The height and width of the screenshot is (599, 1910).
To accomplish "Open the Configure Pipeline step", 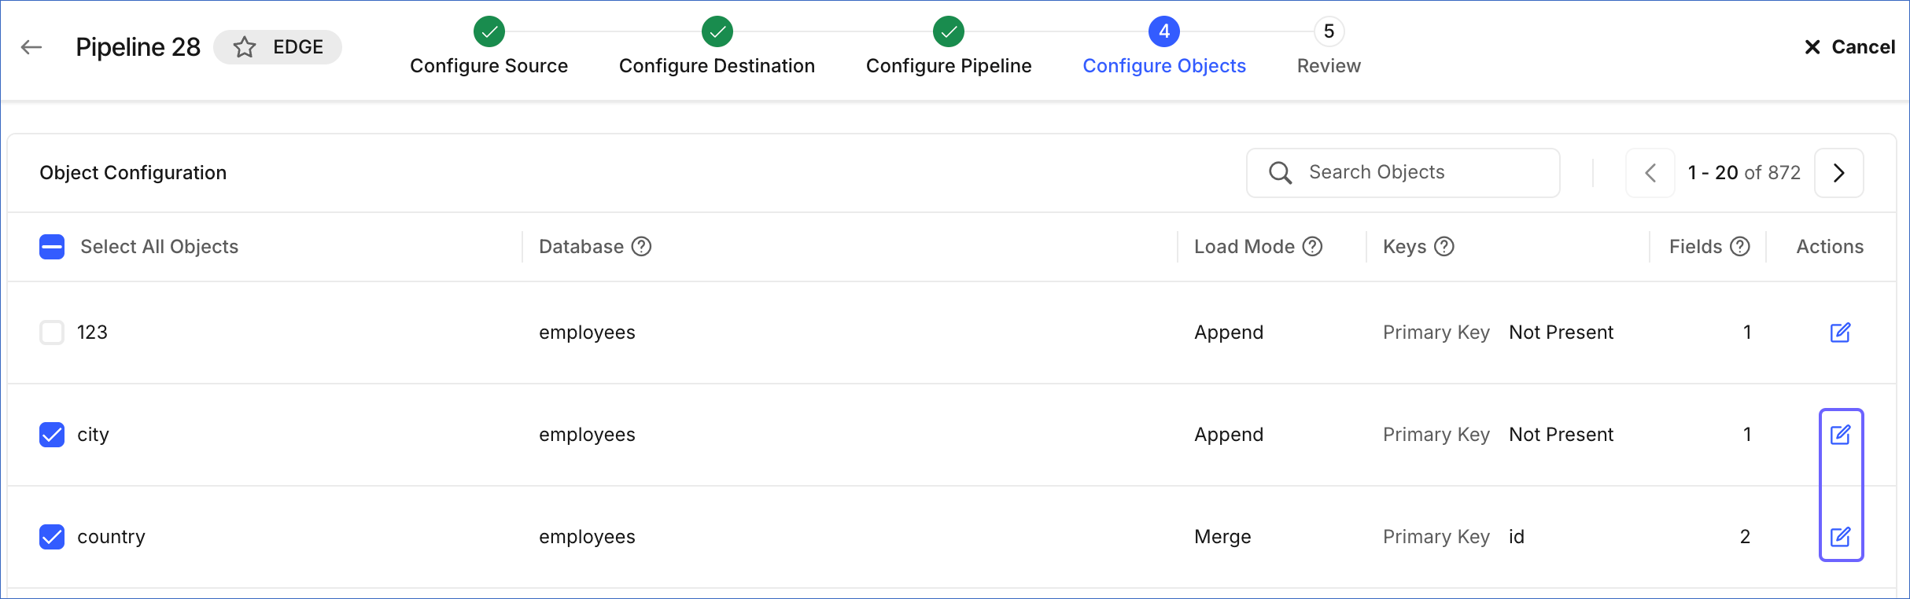I will click(949, 66).
